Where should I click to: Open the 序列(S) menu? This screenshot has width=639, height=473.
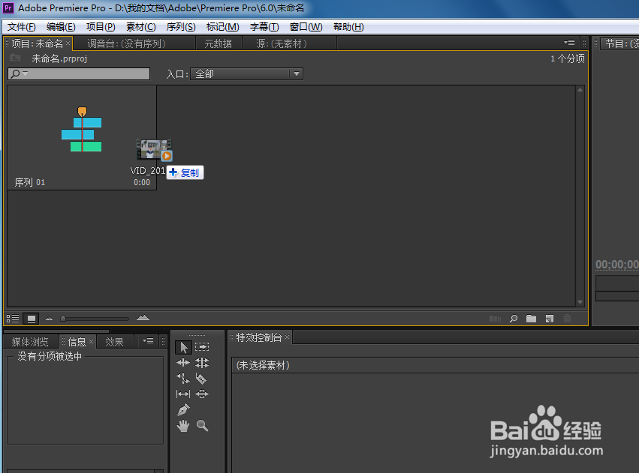pyautogui.click(x=181, y=27)
